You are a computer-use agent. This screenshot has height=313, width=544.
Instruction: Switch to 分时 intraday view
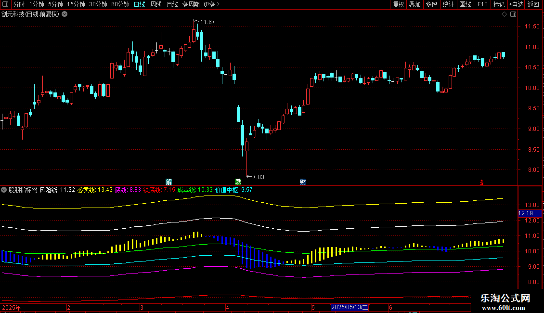click(x=19, y=4)
